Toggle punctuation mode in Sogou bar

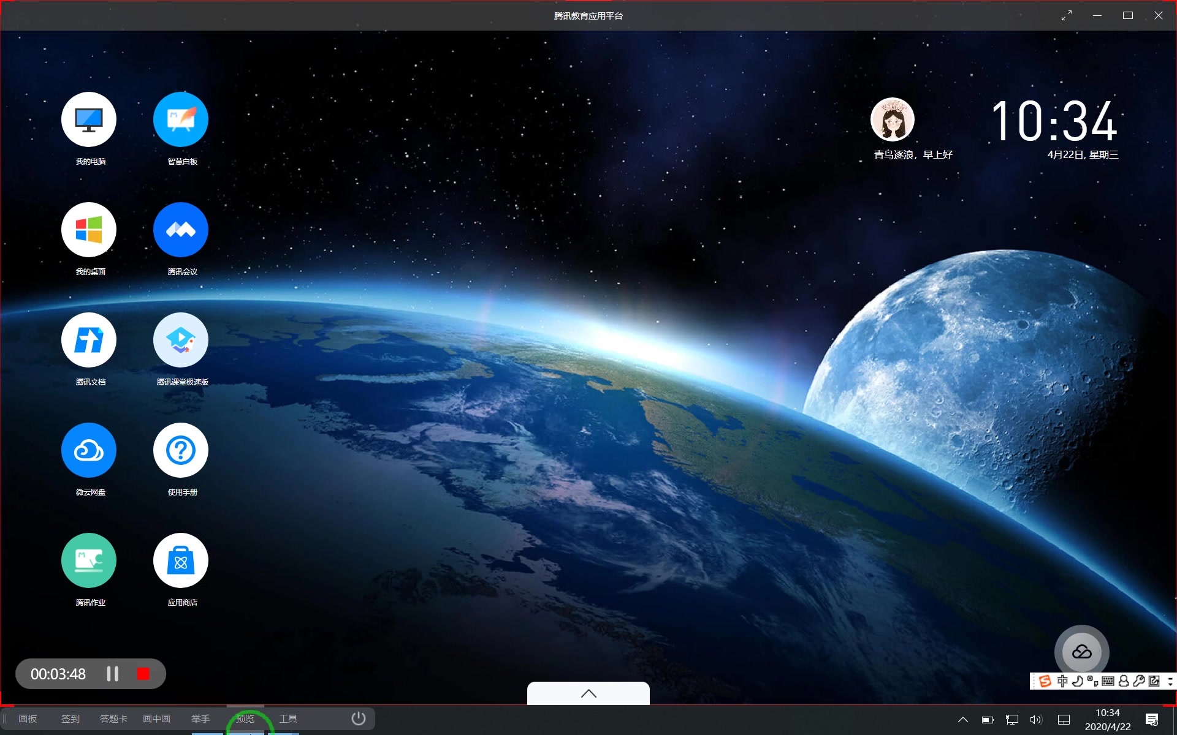1092,681
